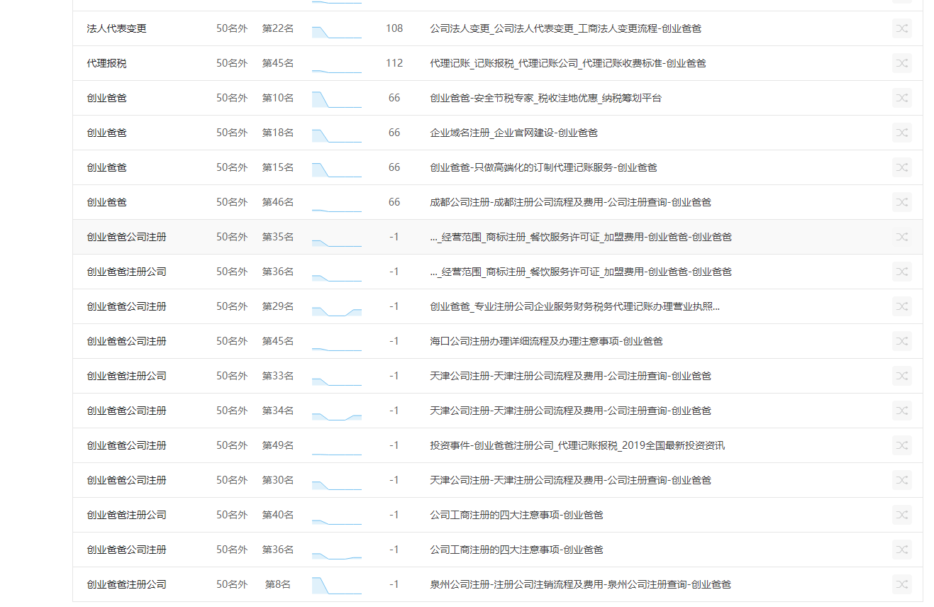
Task: Click the value 112 in 代理报税 row
Action: (x=394, y=63)
